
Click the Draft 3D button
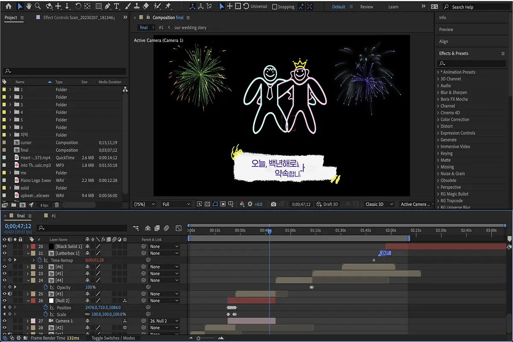pyautogui.click(x=327, y=204)
